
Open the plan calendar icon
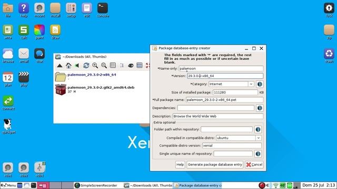tap(8, 79)
